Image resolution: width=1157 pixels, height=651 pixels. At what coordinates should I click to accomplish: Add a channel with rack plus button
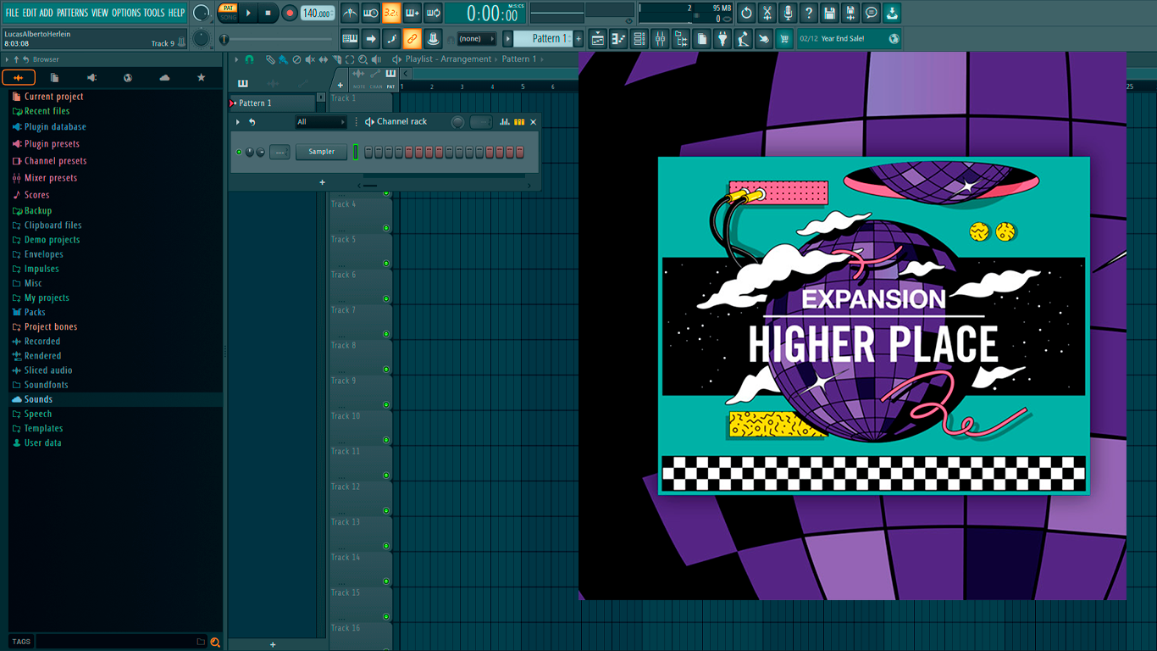[x=322, y=182]
